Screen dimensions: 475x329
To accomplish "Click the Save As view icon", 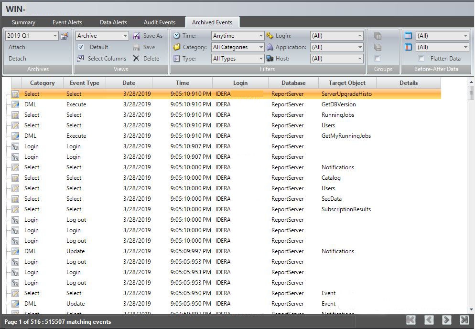I will click(x=136, y=36).
